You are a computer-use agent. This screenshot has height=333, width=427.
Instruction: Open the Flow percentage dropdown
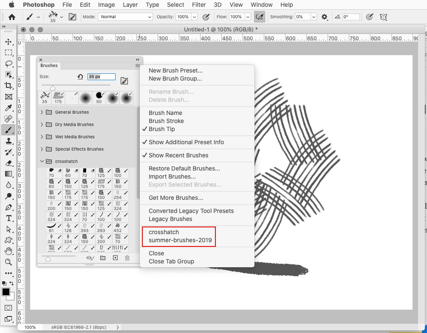pos(248,17)
